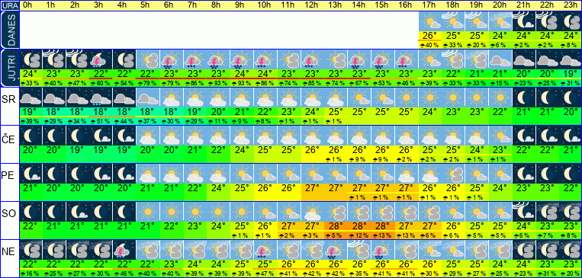Click the 12h hour column header

[313, 5]
